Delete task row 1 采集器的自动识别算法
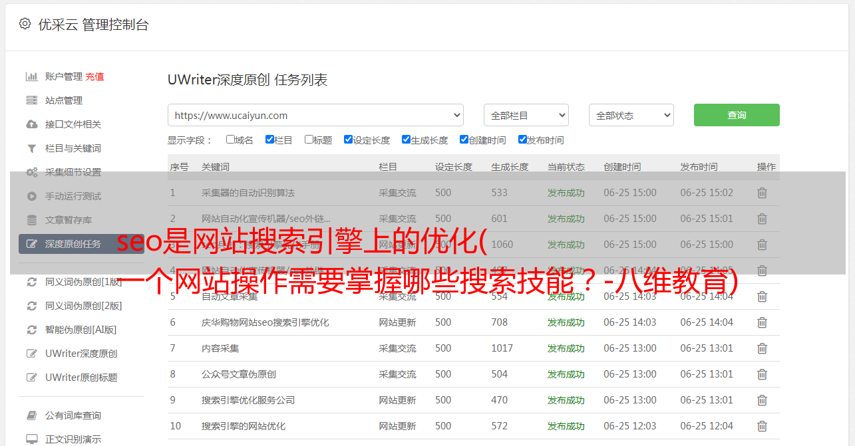 click(x=763, y=193)
